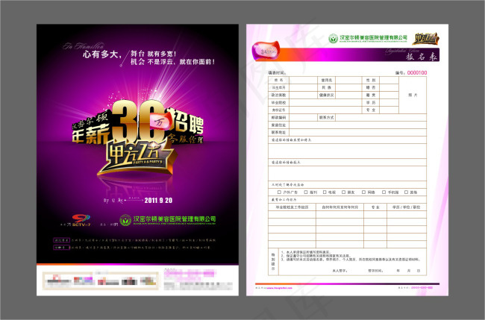Click the gold 3D logo at the form's top right
Screen dimensions: 485x320
coord(426,39)
